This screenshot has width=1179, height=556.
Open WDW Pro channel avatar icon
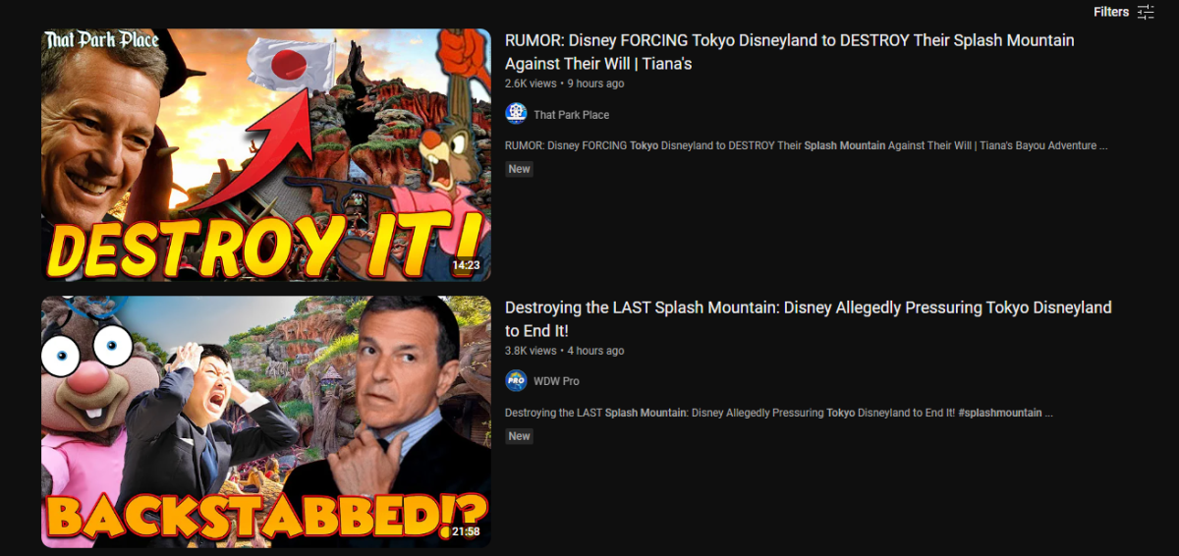pyautogui.click(x=516, y=381)
